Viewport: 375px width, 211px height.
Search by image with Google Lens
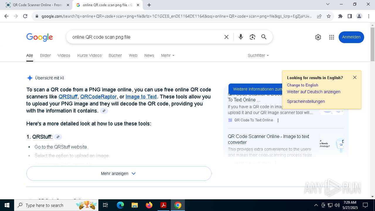tap(253, 37)
